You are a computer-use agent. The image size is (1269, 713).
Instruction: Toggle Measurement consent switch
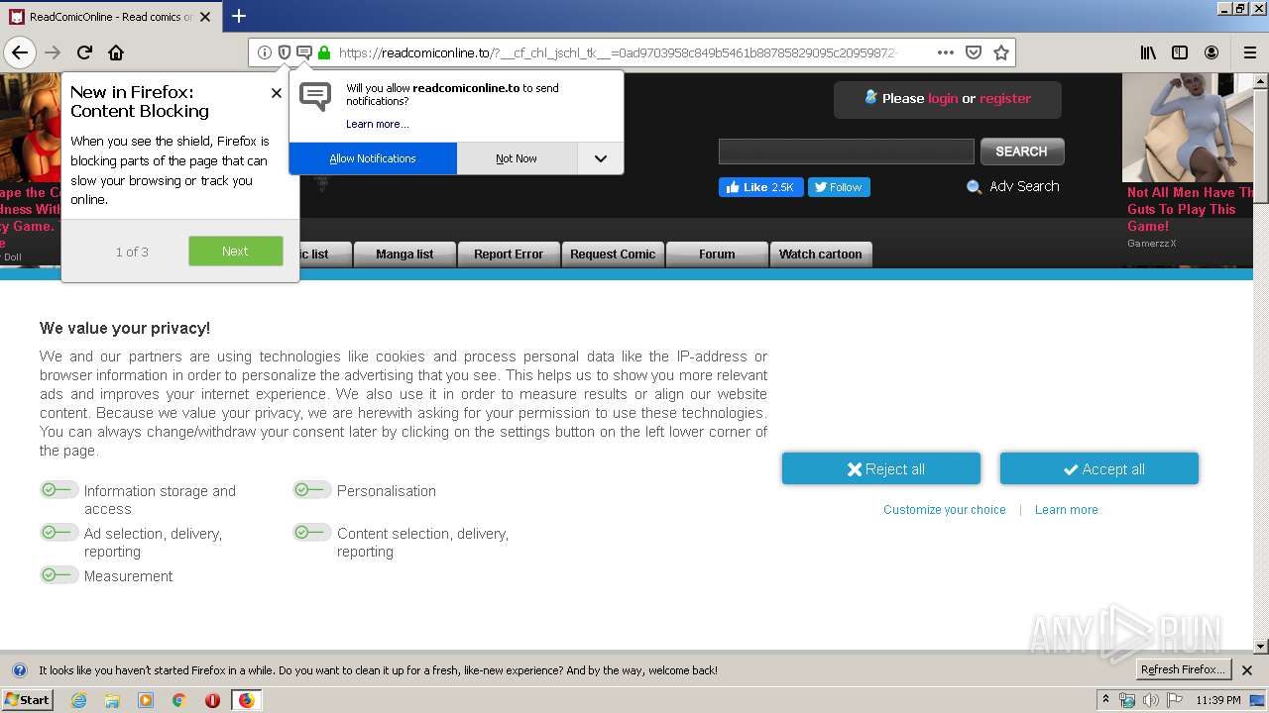click(x=58, y=574)
